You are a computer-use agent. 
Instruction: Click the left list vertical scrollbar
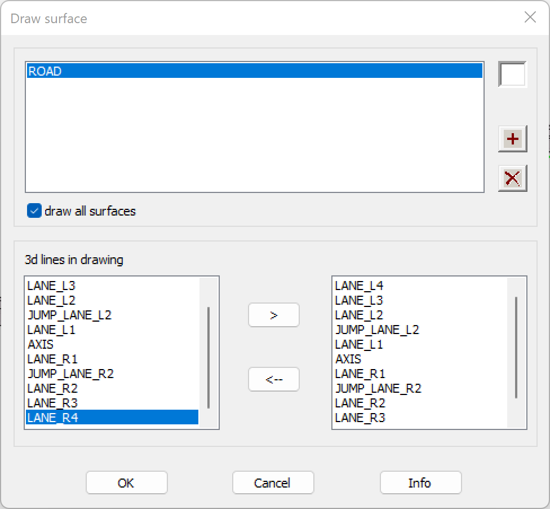209,358
